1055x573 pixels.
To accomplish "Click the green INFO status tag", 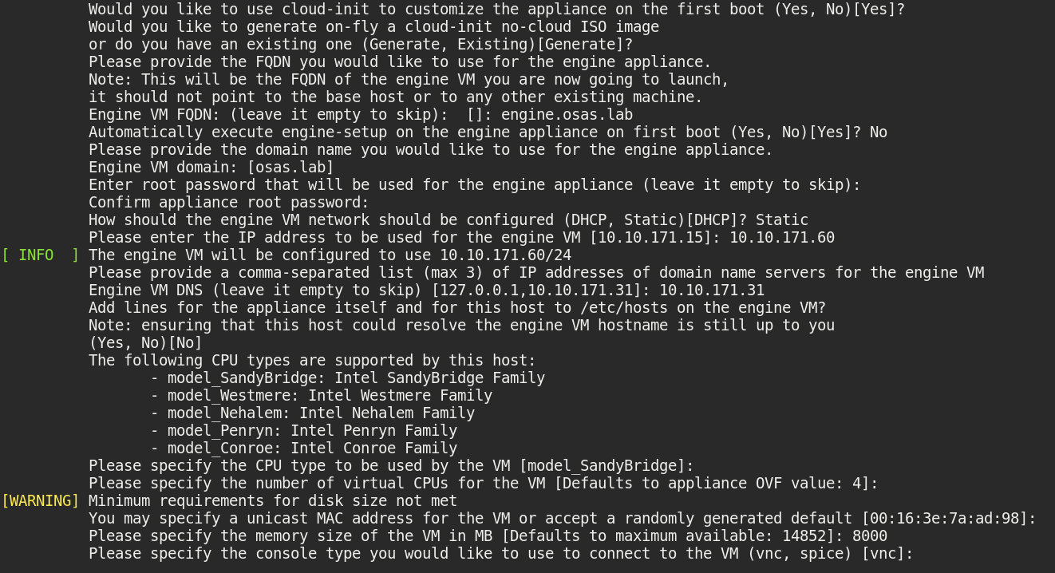I will [x=40, y=255].
